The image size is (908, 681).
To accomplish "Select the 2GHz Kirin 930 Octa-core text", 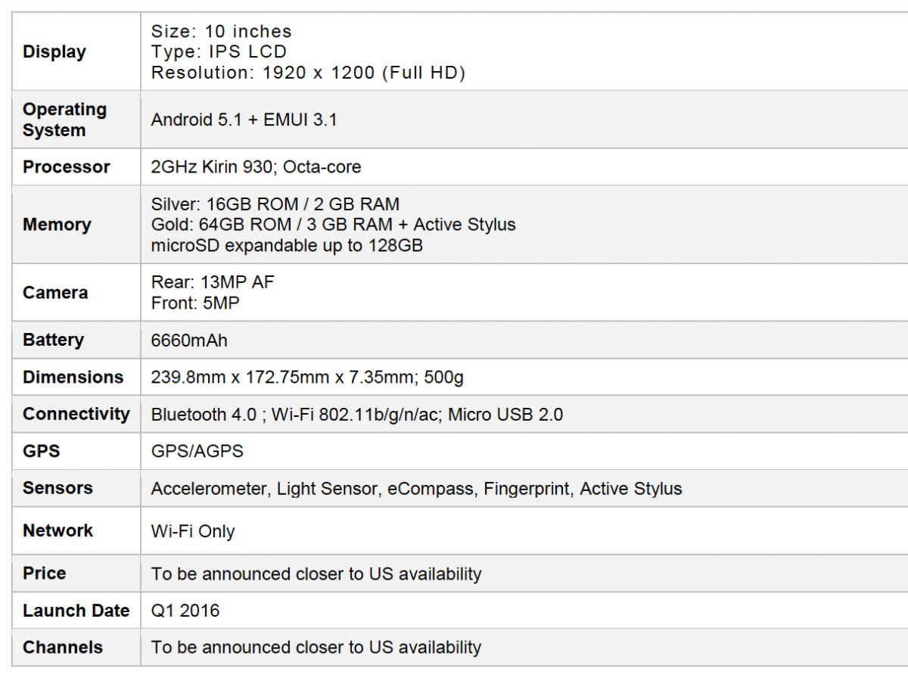I will (256, 167).
